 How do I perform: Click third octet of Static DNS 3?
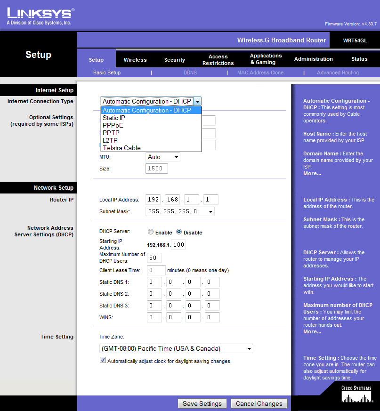coord(193,306)
